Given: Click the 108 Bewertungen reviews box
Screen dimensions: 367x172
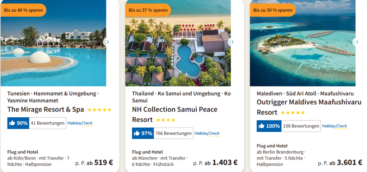Looking at the screenshot, I should tap(301, 126).
